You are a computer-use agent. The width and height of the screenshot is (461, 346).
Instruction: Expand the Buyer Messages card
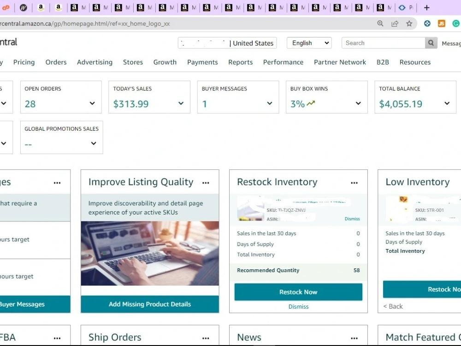(x=270, y=103)
